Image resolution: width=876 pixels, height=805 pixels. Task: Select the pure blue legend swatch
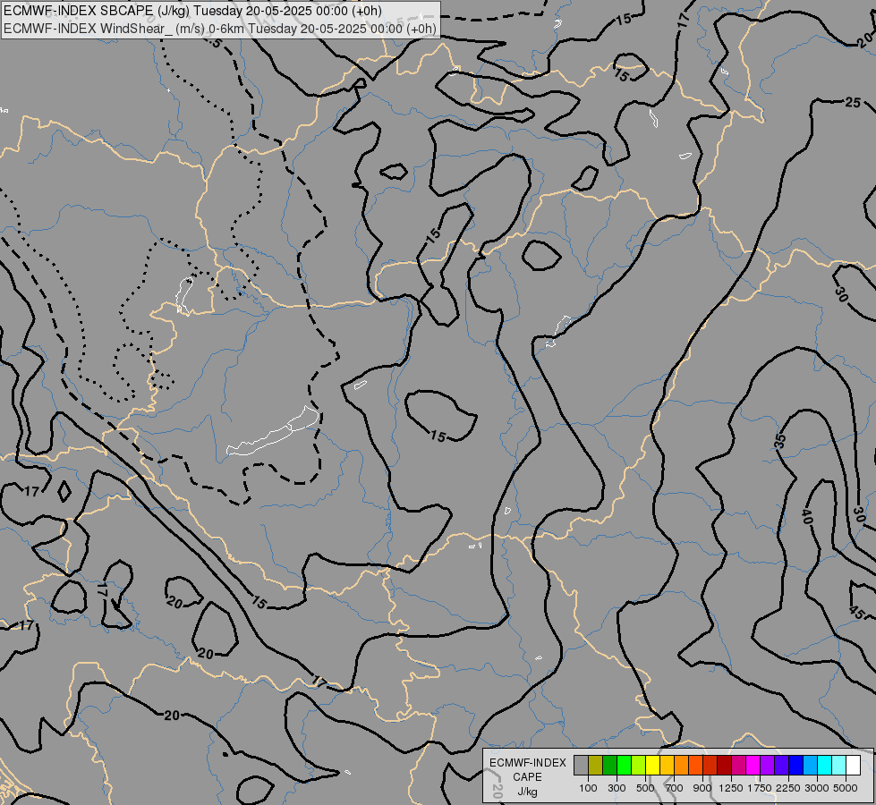796,765
